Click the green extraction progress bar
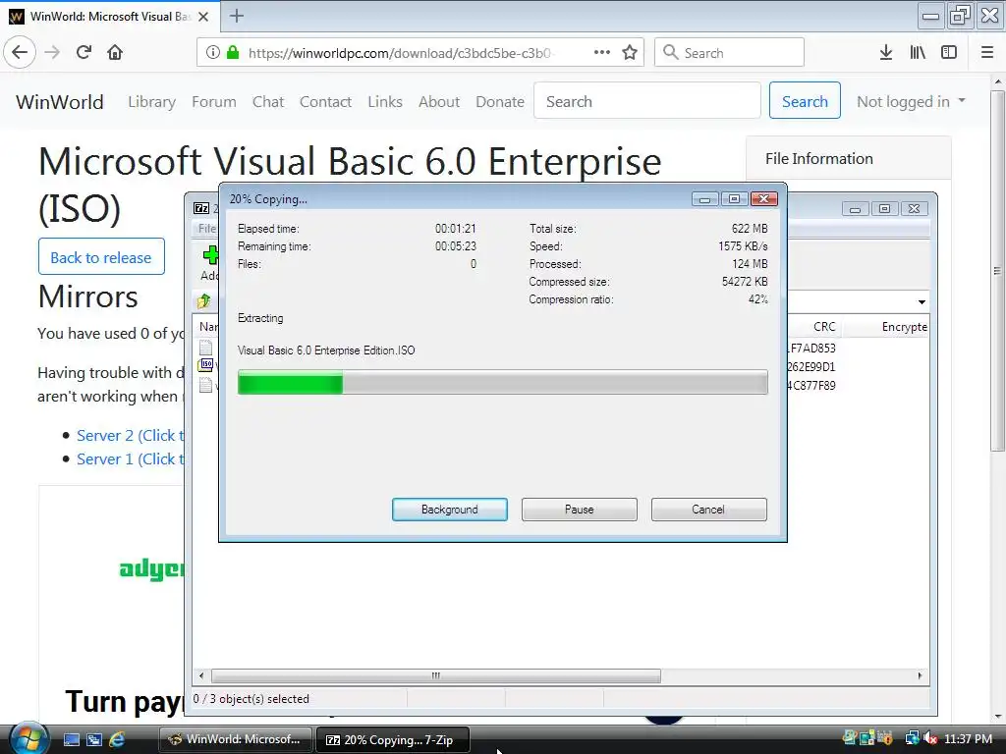1006x754 pixels. (x=502, y=382)
